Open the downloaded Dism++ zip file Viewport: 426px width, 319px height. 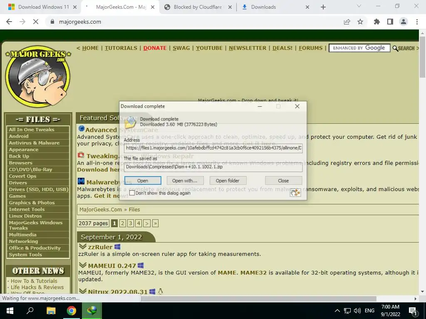click(143, 181)
